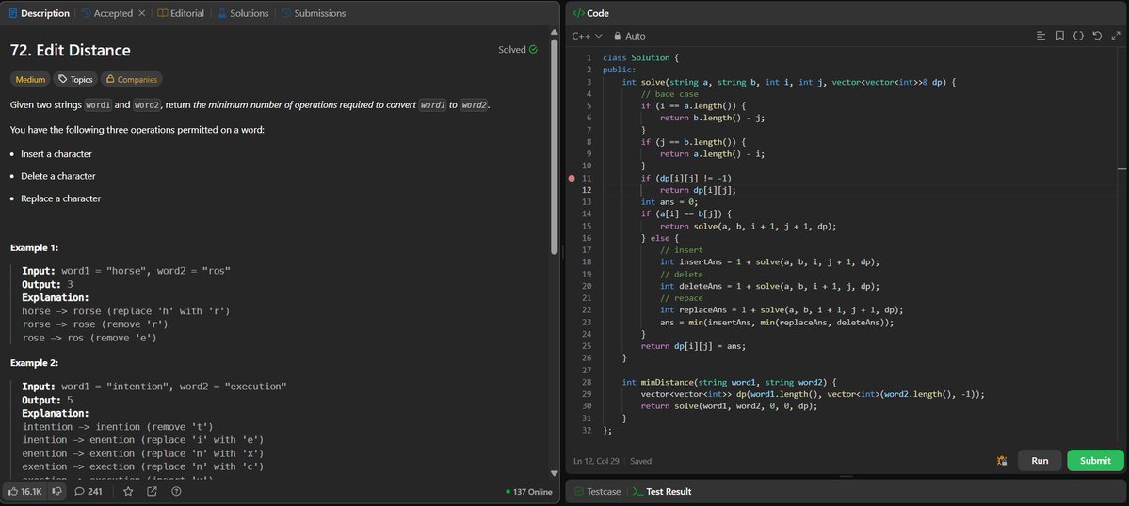Click the bookmark icon in editor toolbar

[1060, 36]
